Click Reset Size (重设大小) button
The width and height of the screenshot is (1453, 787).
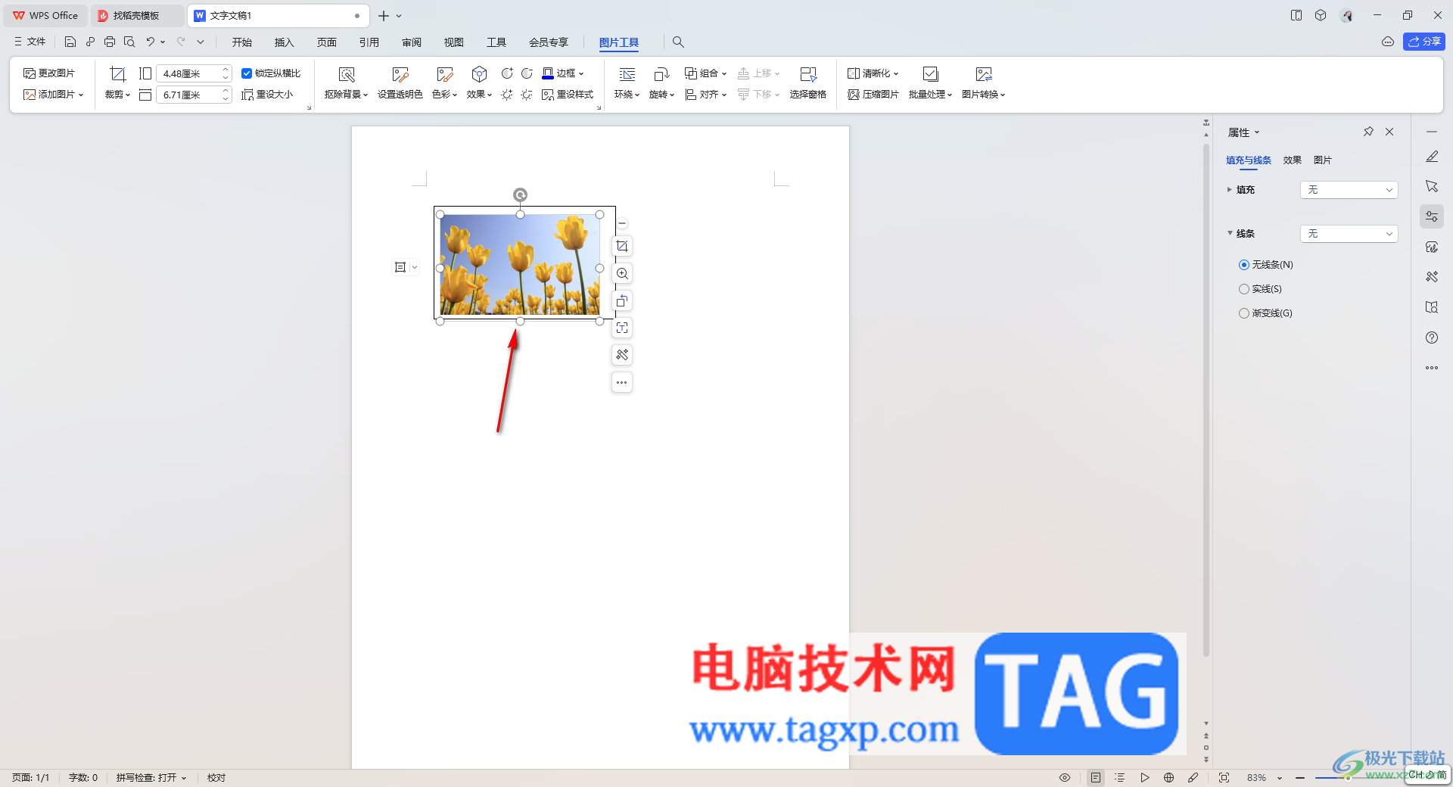[x=267, y=95]
